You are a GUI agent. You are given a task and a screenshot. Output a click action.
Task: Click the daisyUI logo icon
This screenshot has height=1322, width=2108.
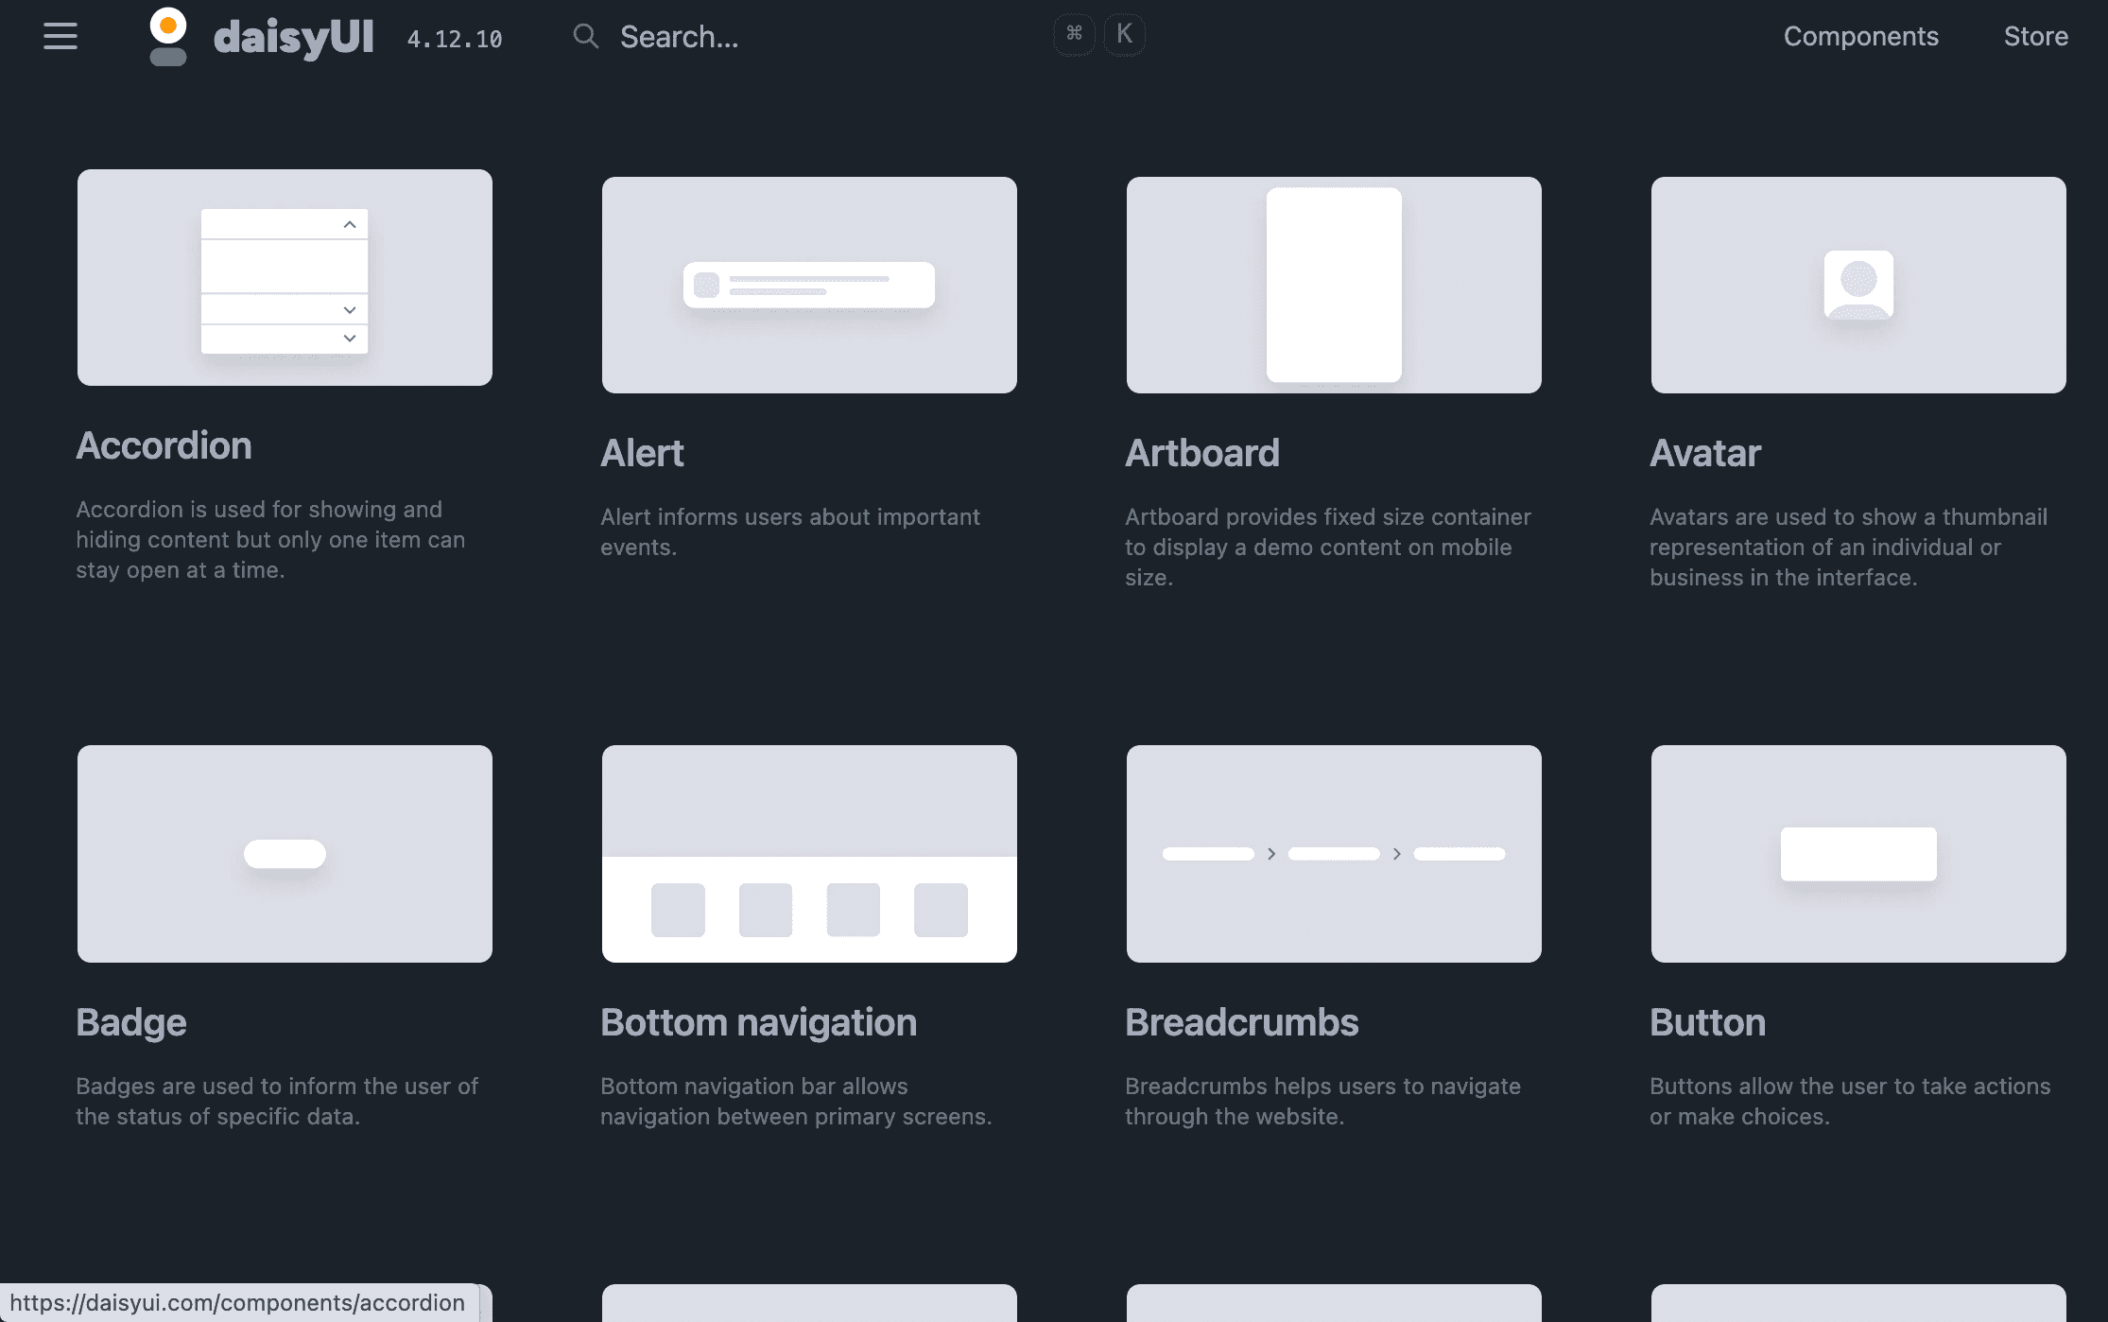pyautogui.click(x=168, y=37)
